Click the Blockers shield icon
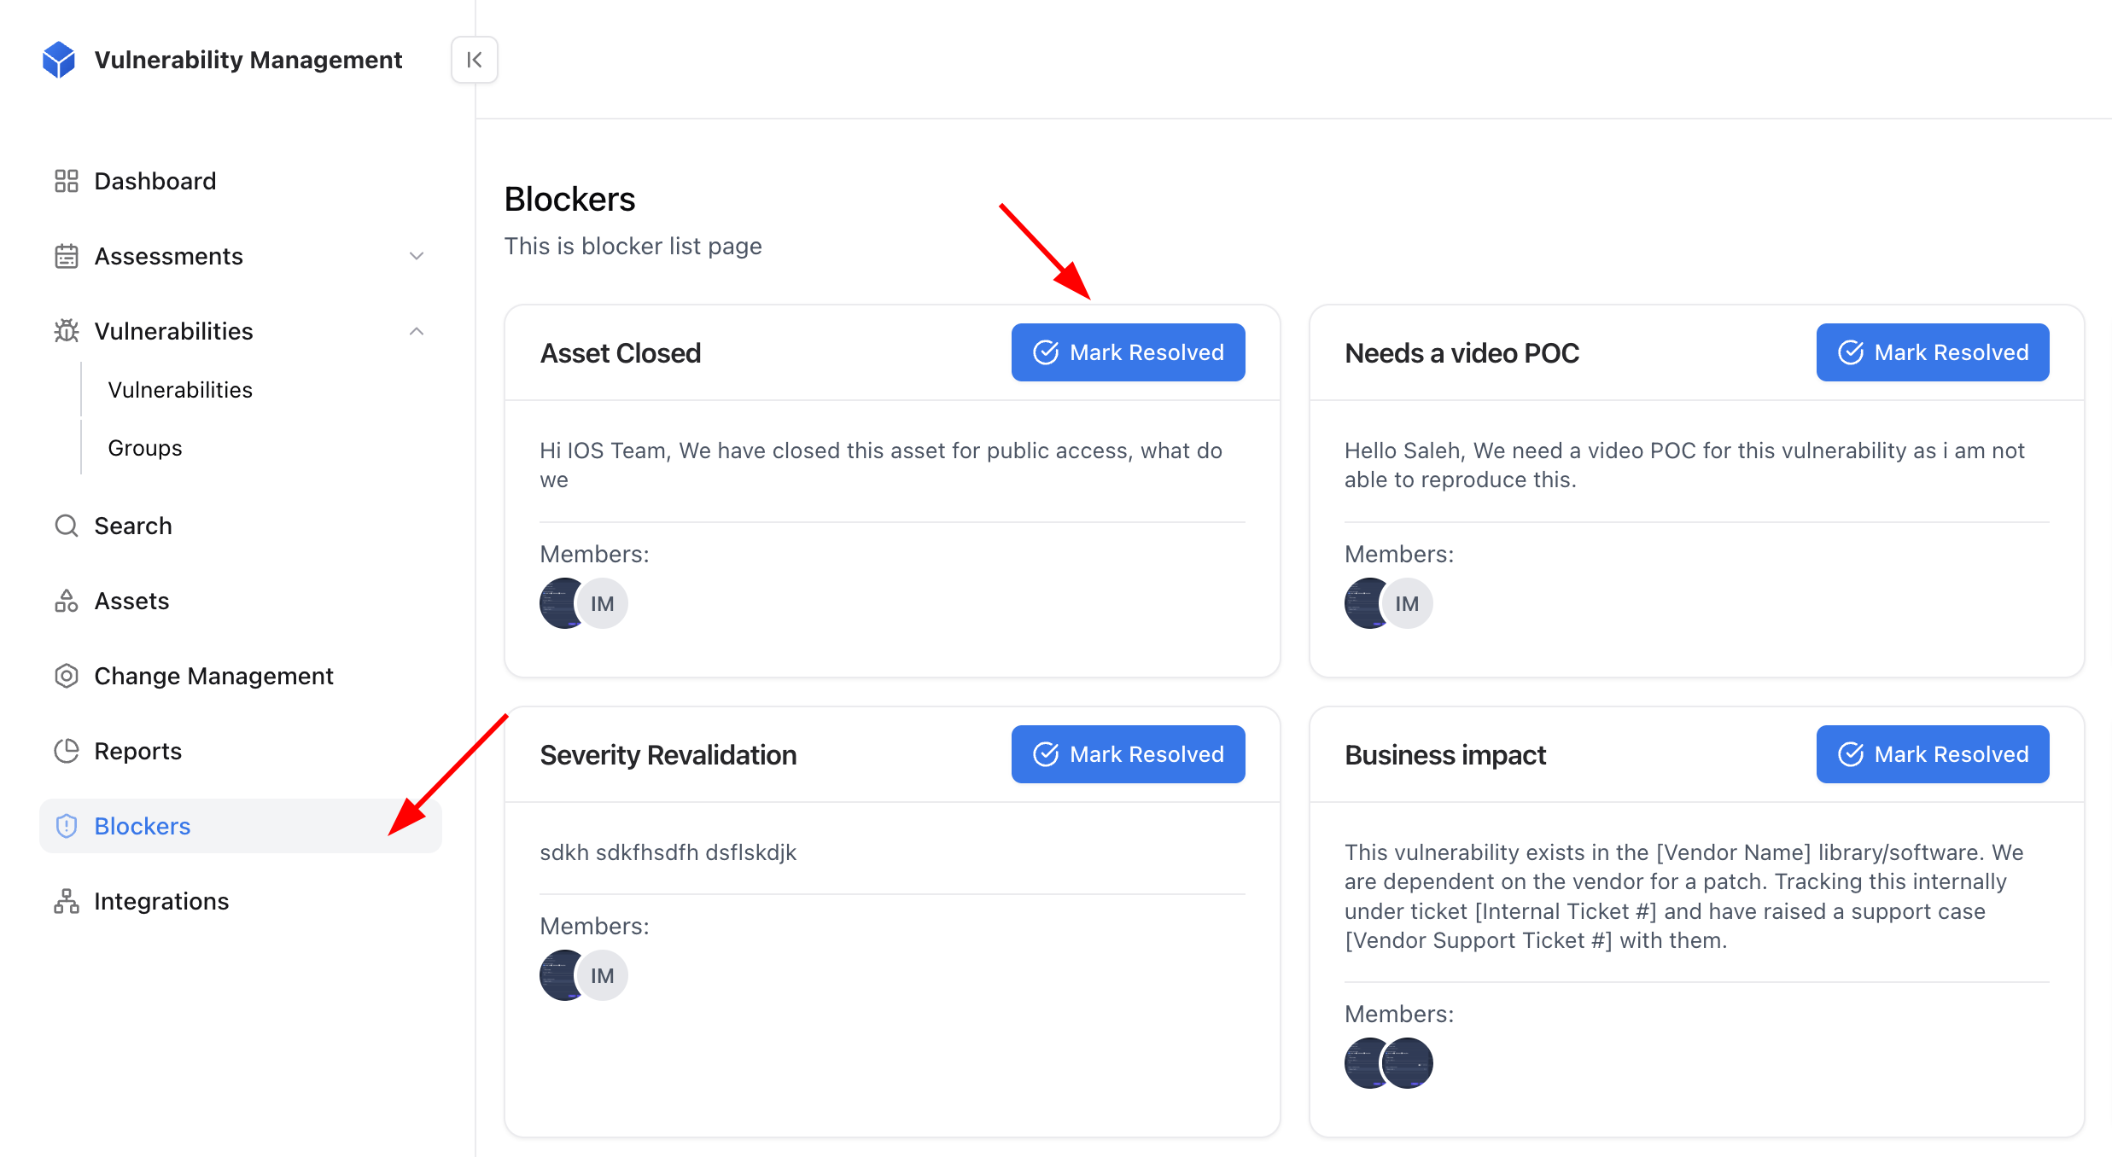2112x1157 pixels. tap(66, 826)
